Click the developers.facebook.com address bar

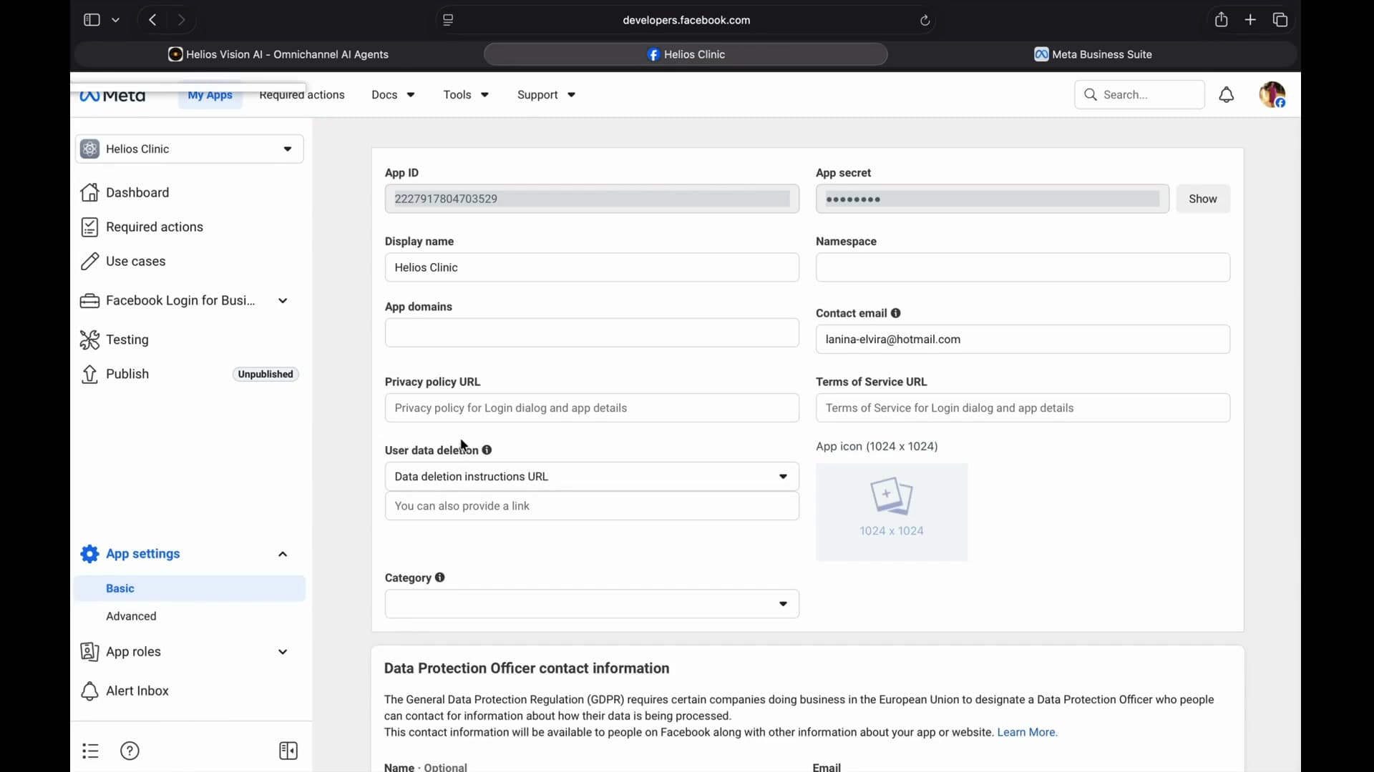tap(686, 20)
